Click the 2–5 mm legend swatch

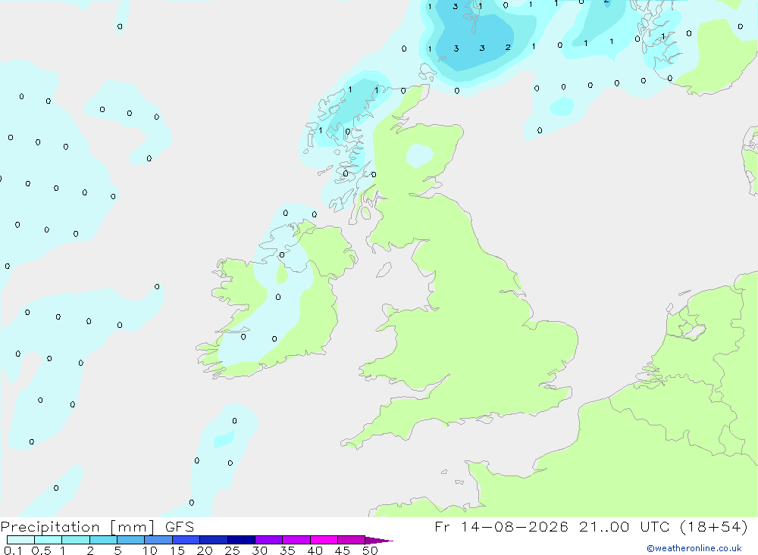click(103, 540)
